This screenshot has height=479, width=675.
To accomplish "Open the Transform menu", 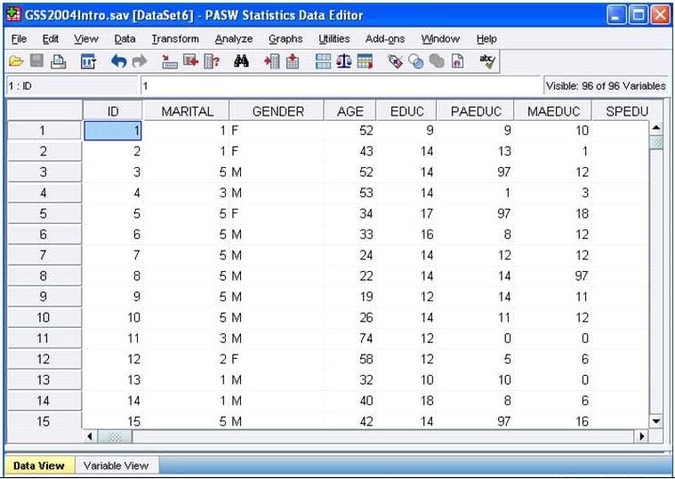I will click(175, 39).
